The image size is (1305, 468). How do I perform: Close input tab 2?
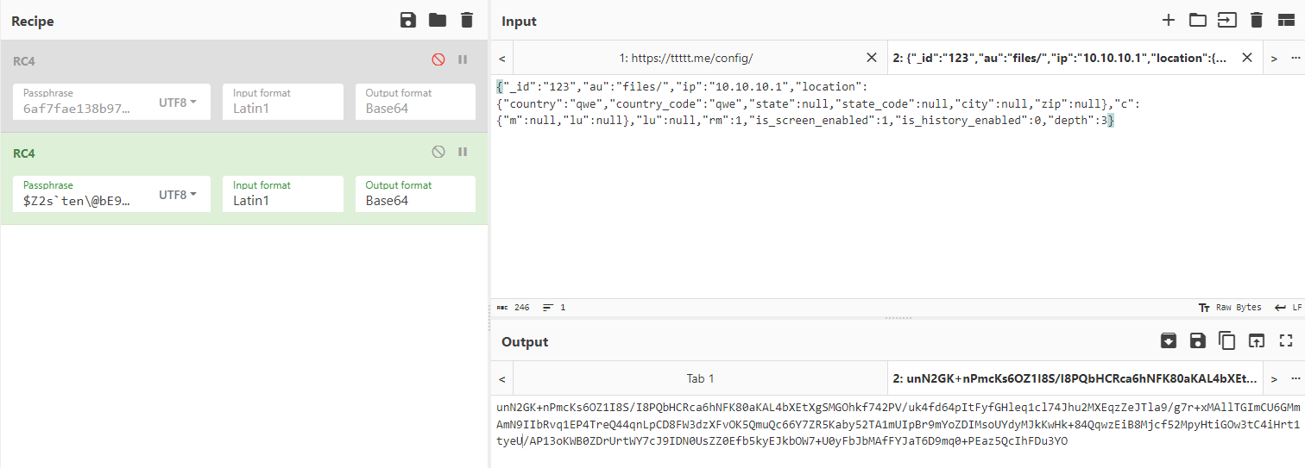pos(1246,58)
